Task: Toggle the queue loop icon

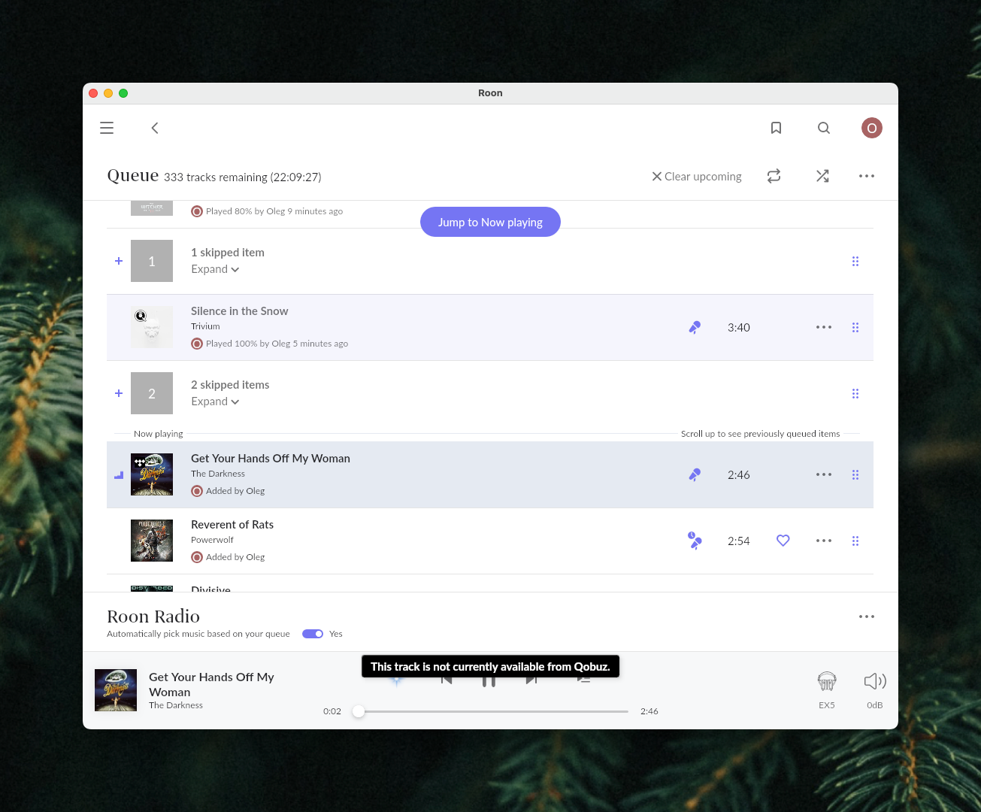Action: pyautogui.click(x=774, y=176)
